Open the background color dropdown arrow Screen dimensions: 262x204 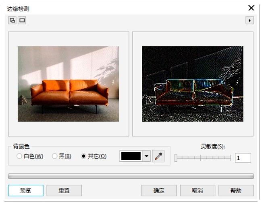147,156
